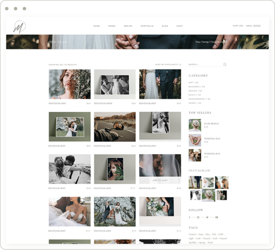The image size is (275, 250).
Task: Click the search magnifier icon
Action: pyautogui.click(x=225, y=64)
